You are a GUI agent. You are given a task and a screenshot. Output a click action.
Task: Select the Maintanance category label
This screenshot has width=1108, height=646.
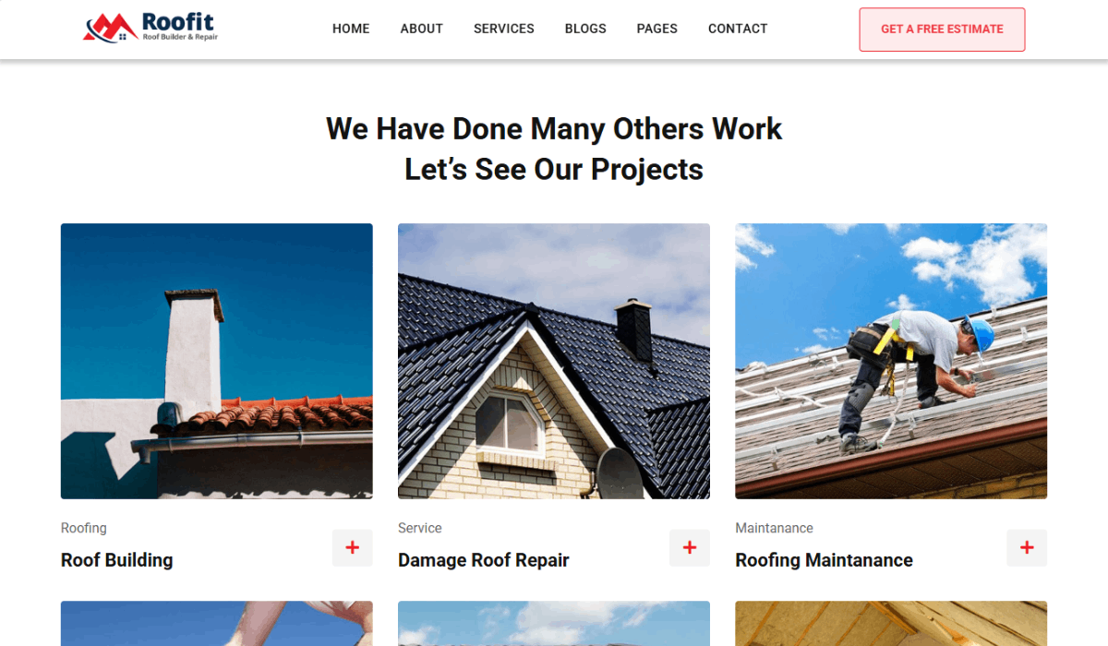[775, 528]
